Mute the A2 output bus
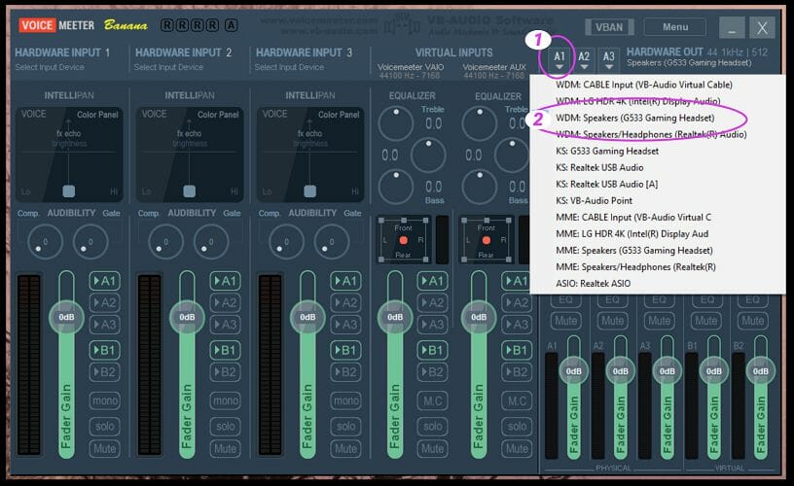Screen dimensions: 794x486 (612, 321)
